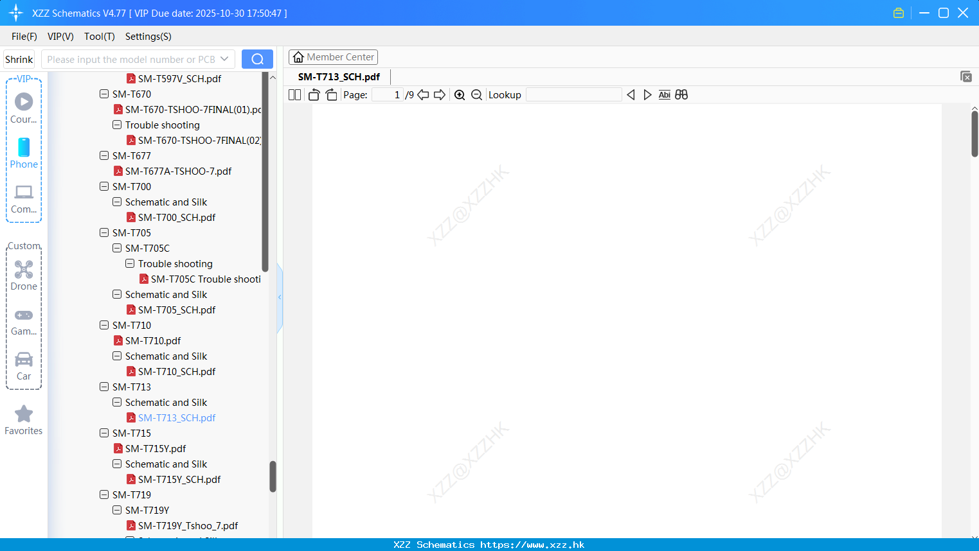Collapse Trouble shooting under SM-T670

(x=117, y=125)
